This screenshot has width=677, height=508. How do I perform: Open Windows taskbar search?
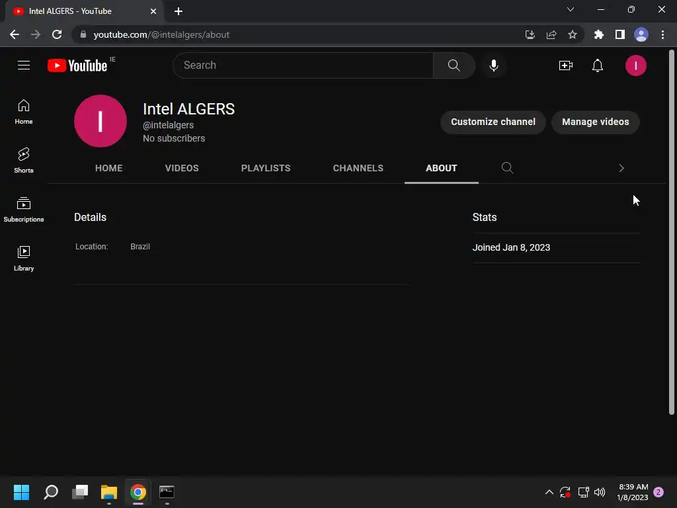pos(51,492)
